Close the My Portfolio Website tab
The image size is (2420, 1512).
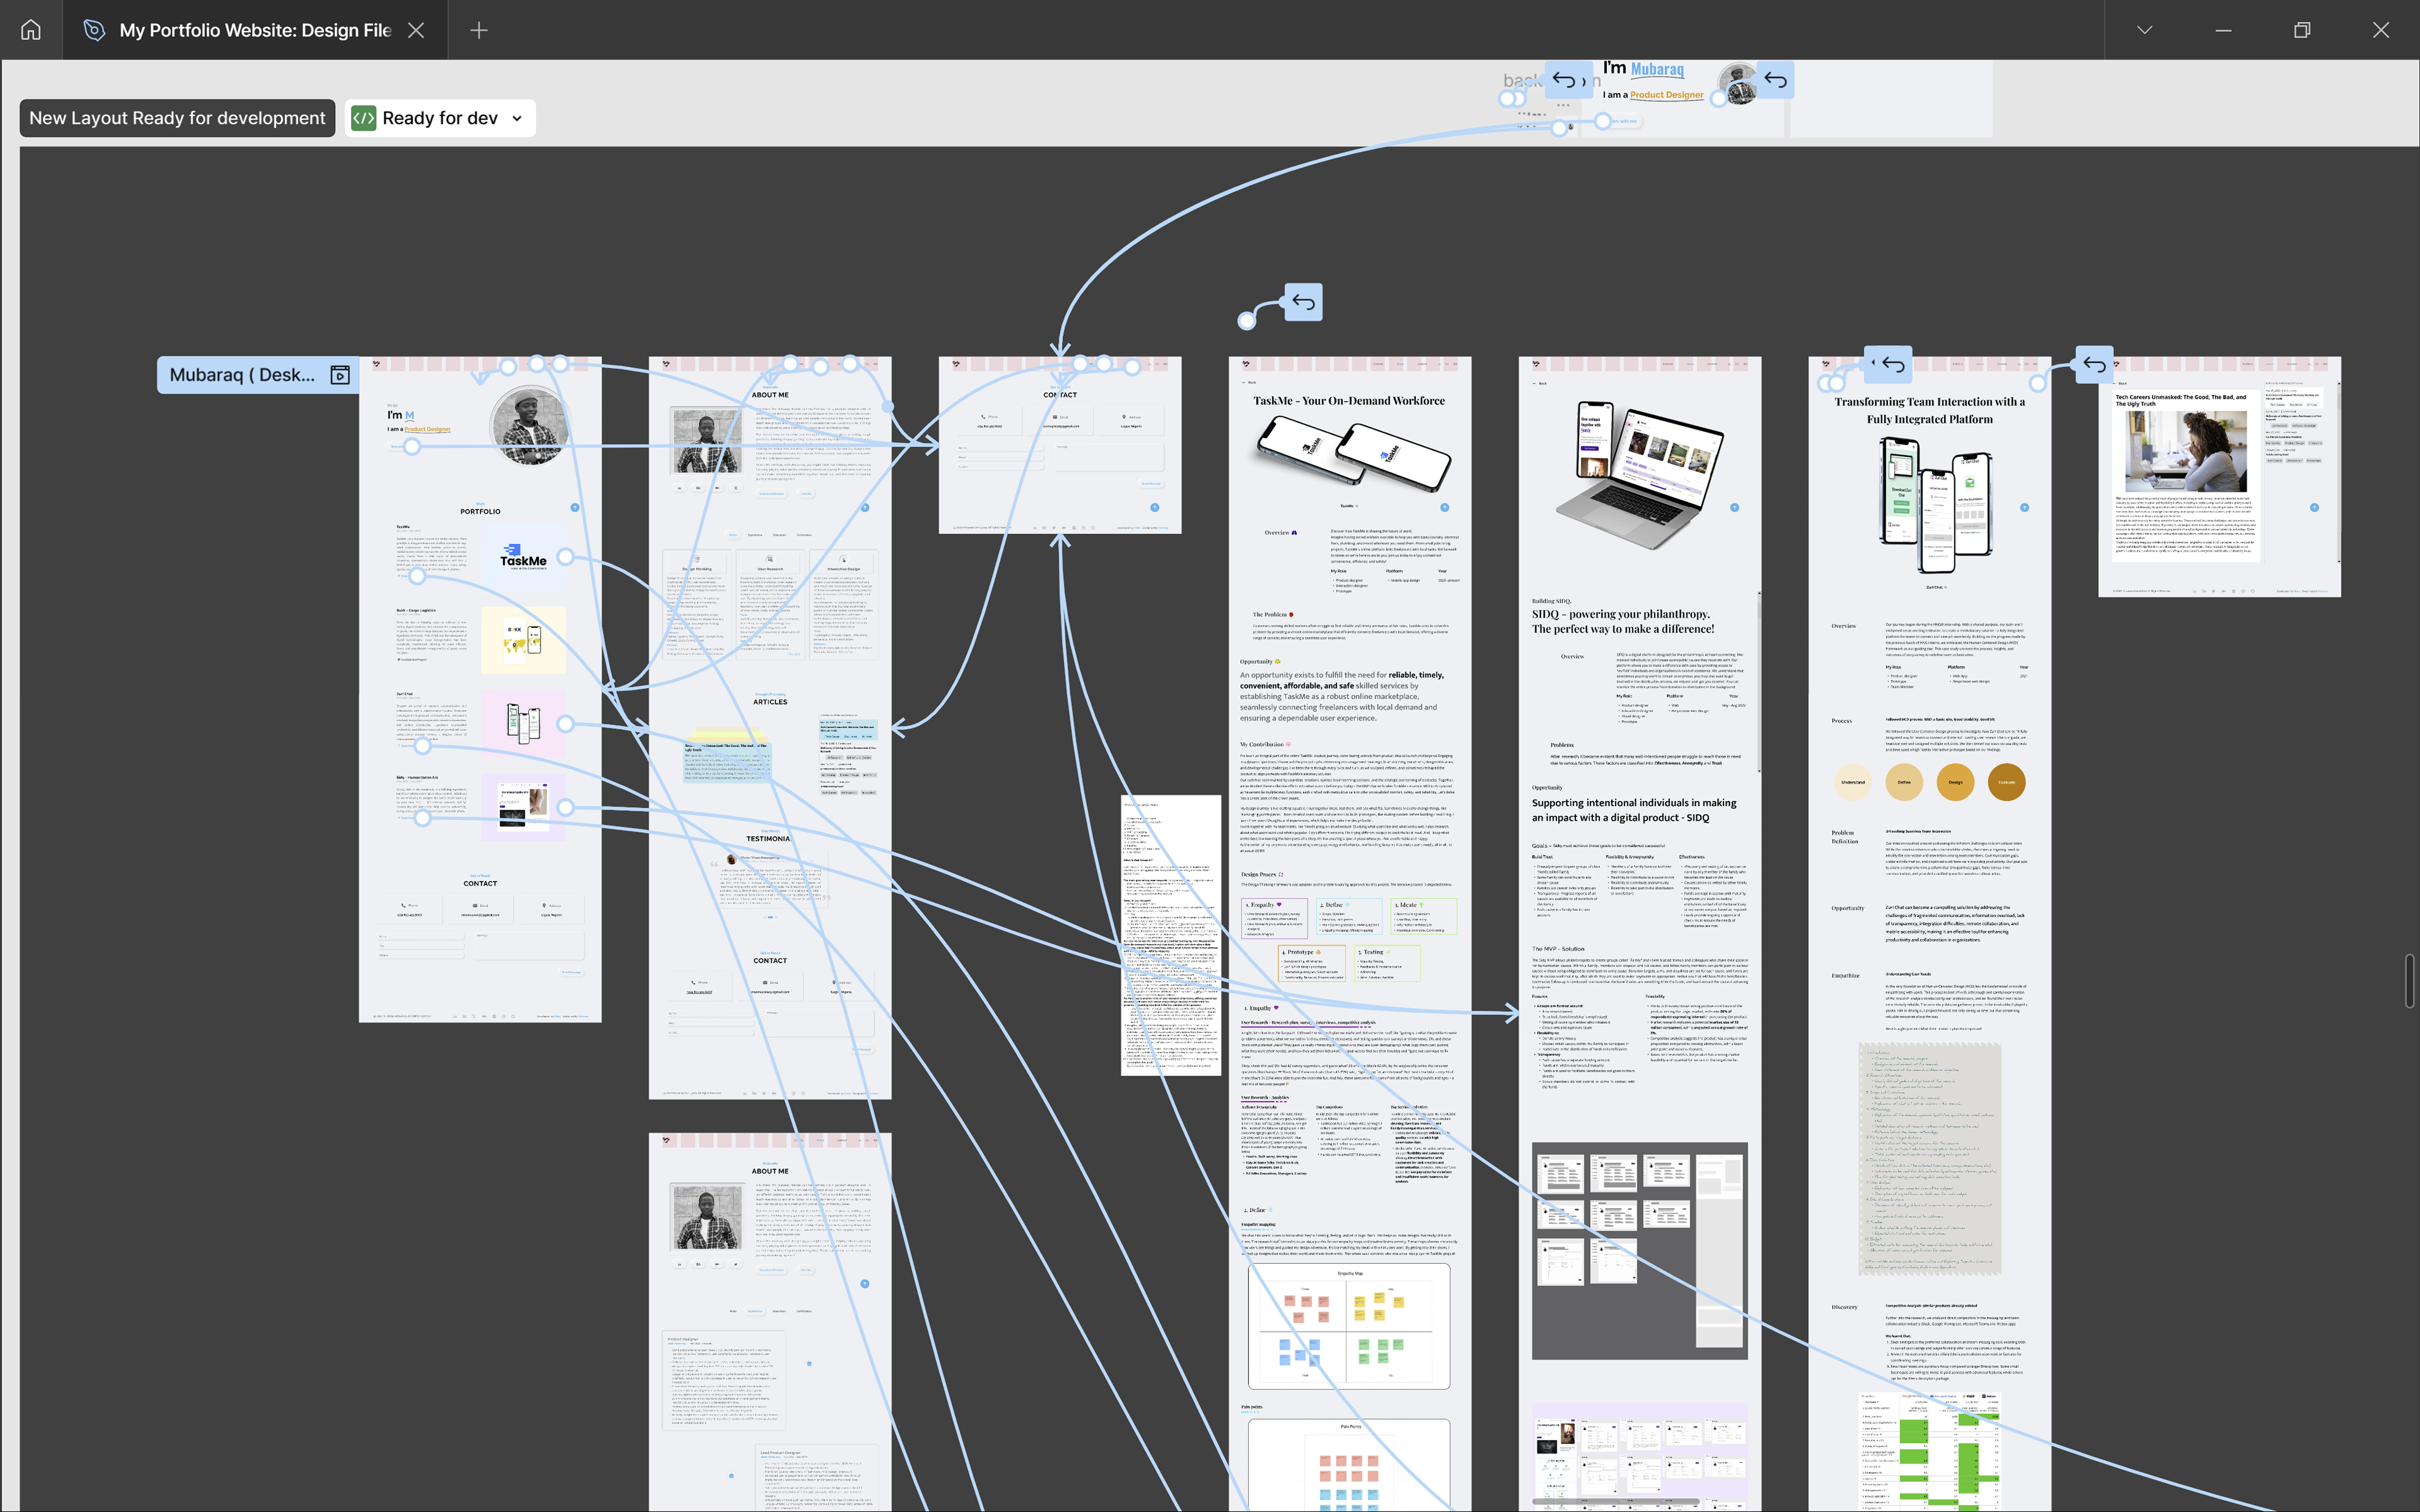[416, 30]
